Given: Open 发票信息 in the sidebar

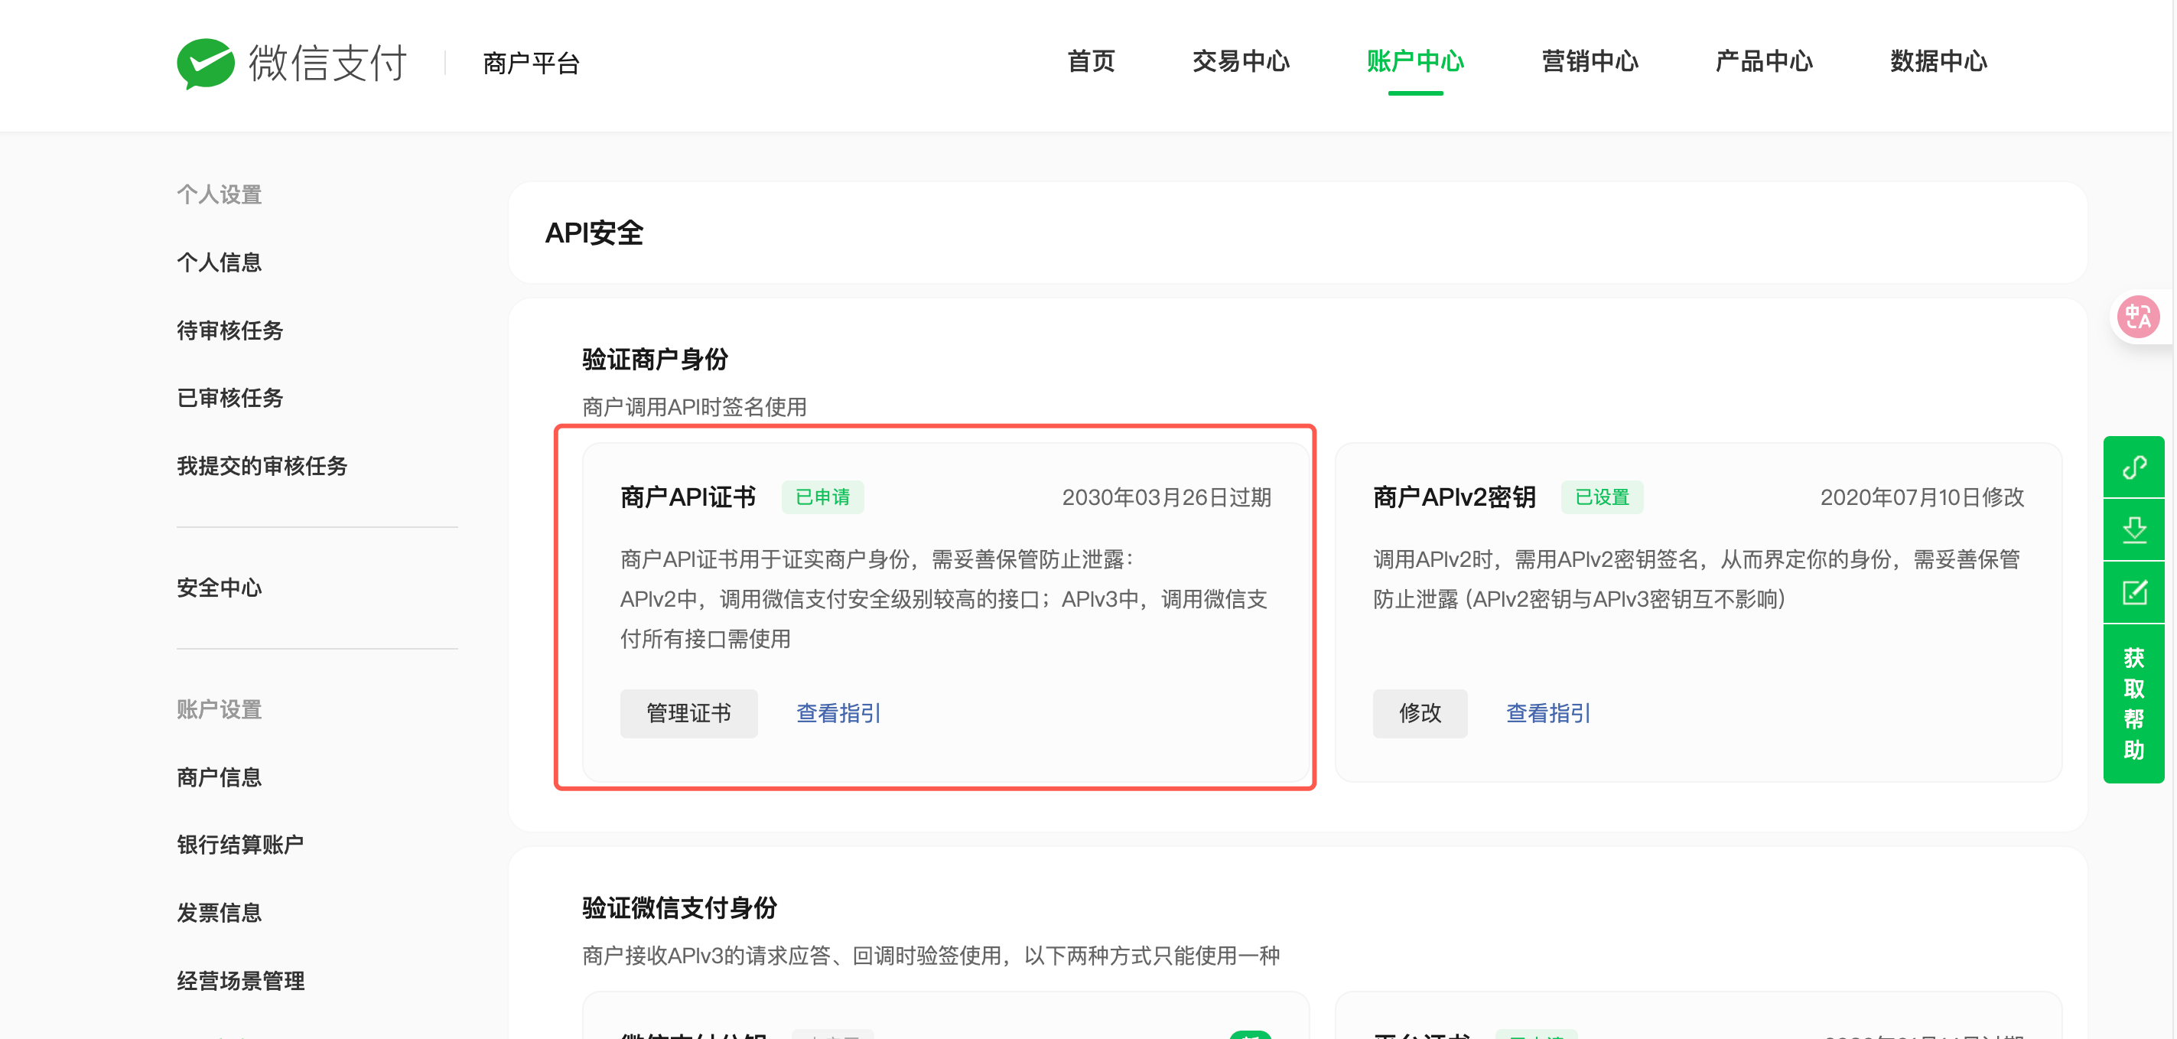Looking at the screenshot, I should [x=219, y=911].
